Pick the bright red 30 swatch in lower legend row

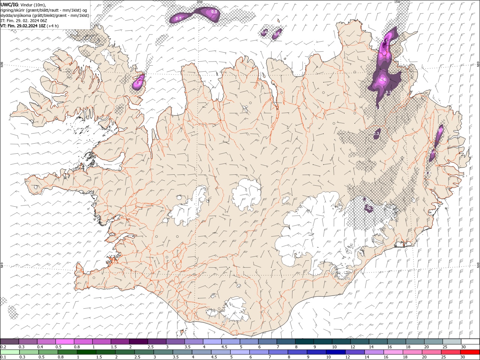(x=470, y=352)
